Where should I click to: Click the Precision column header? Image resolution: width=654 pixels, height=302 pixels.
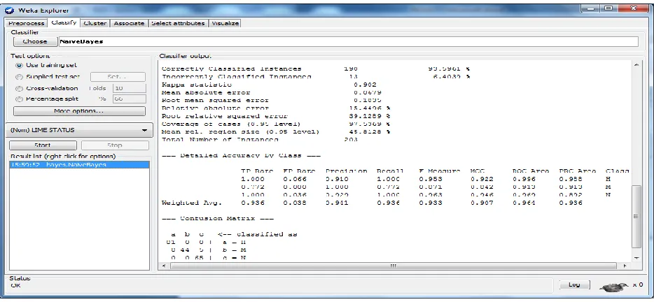346,171
